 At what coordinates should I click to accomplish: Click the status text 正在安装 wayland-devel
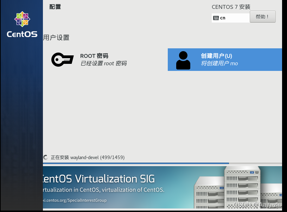pyautogui.click(x=88, y=157)
